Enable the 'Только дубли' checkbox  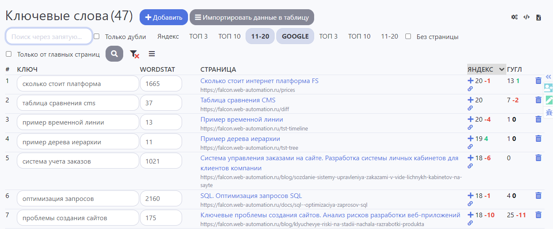tap(97, 36)
